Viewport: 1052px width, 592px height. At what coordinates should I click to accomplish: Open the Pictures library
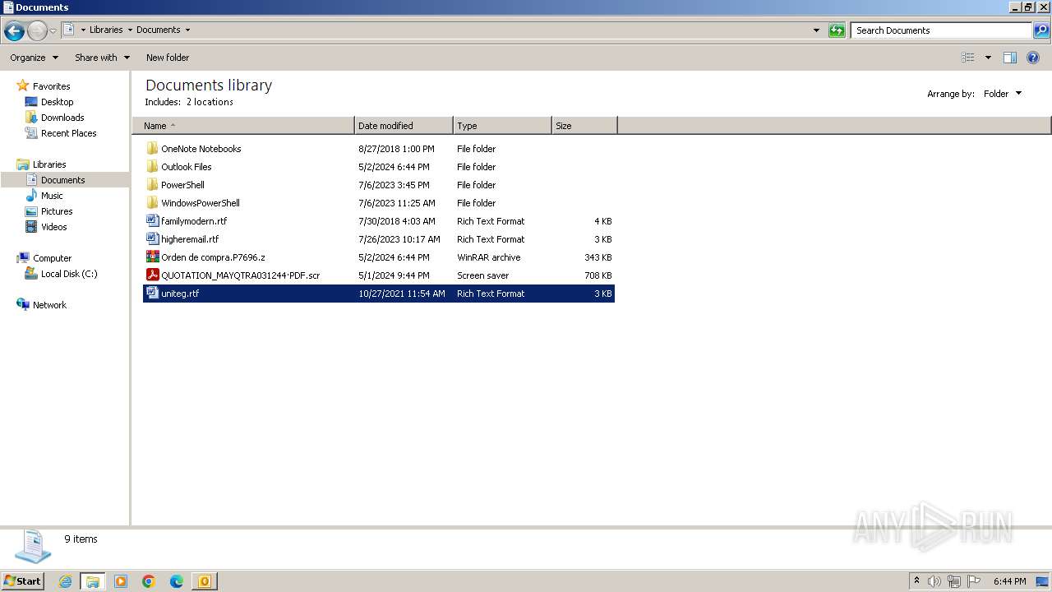[x=57, y=211]
